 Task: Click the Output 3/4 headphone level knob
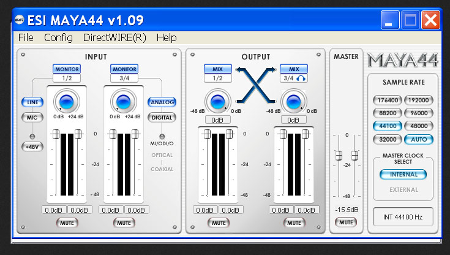294,102
